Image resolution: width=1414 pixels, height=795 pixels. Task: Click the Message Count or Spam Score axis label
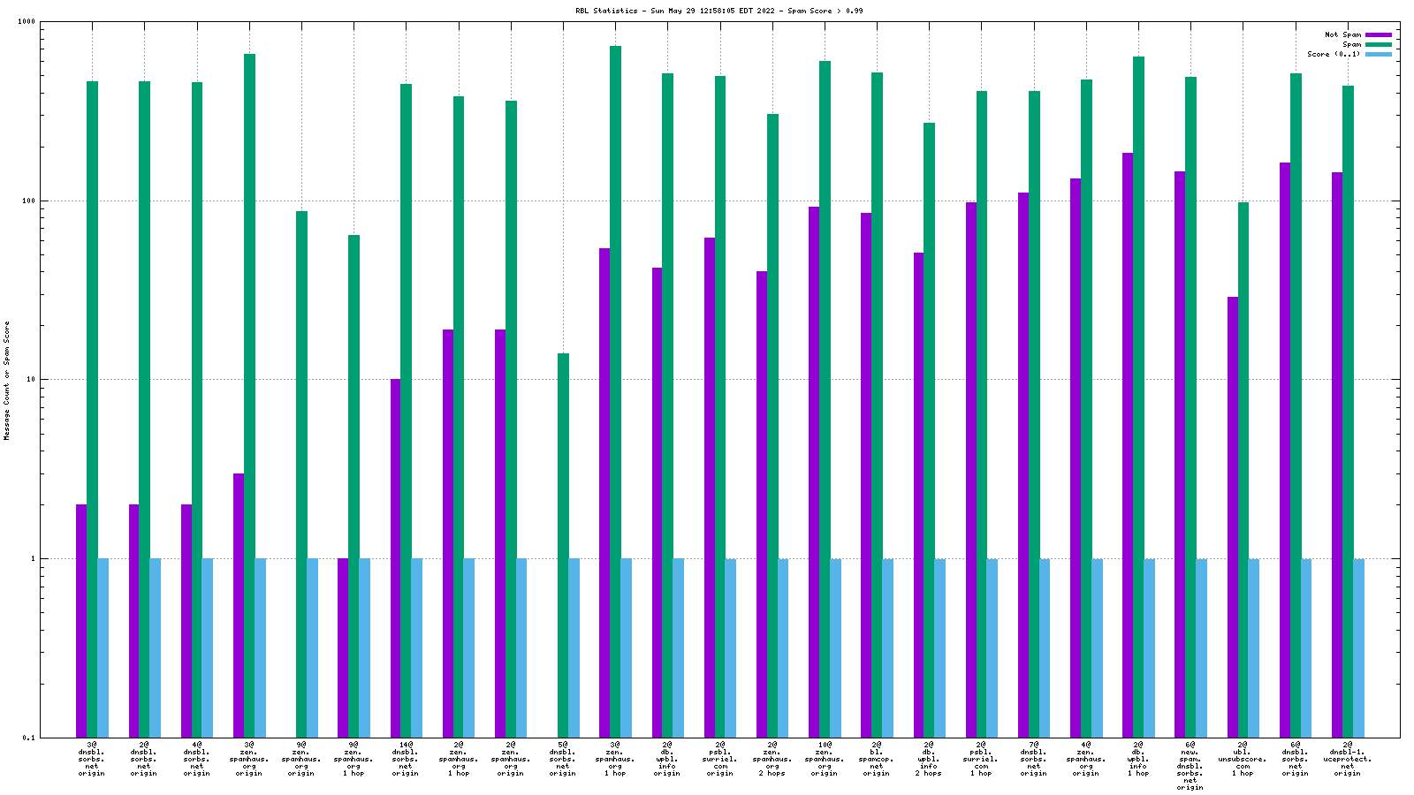pos(7,380)
